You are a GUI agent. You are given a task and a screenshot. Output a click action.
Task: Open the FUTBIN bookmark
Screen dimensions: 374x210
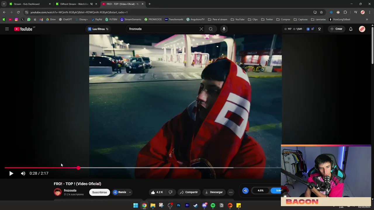pos(111,20)
